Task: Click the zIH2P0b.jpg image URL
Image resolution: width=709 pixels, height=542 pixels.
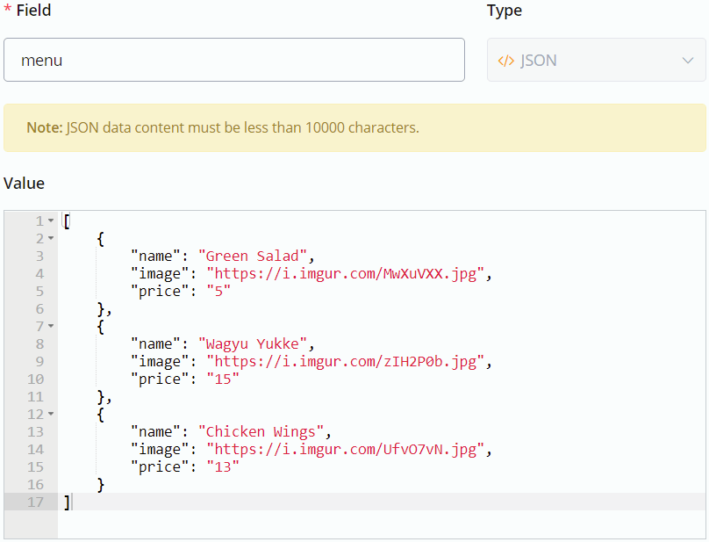Action: click(x=345, y=362)
